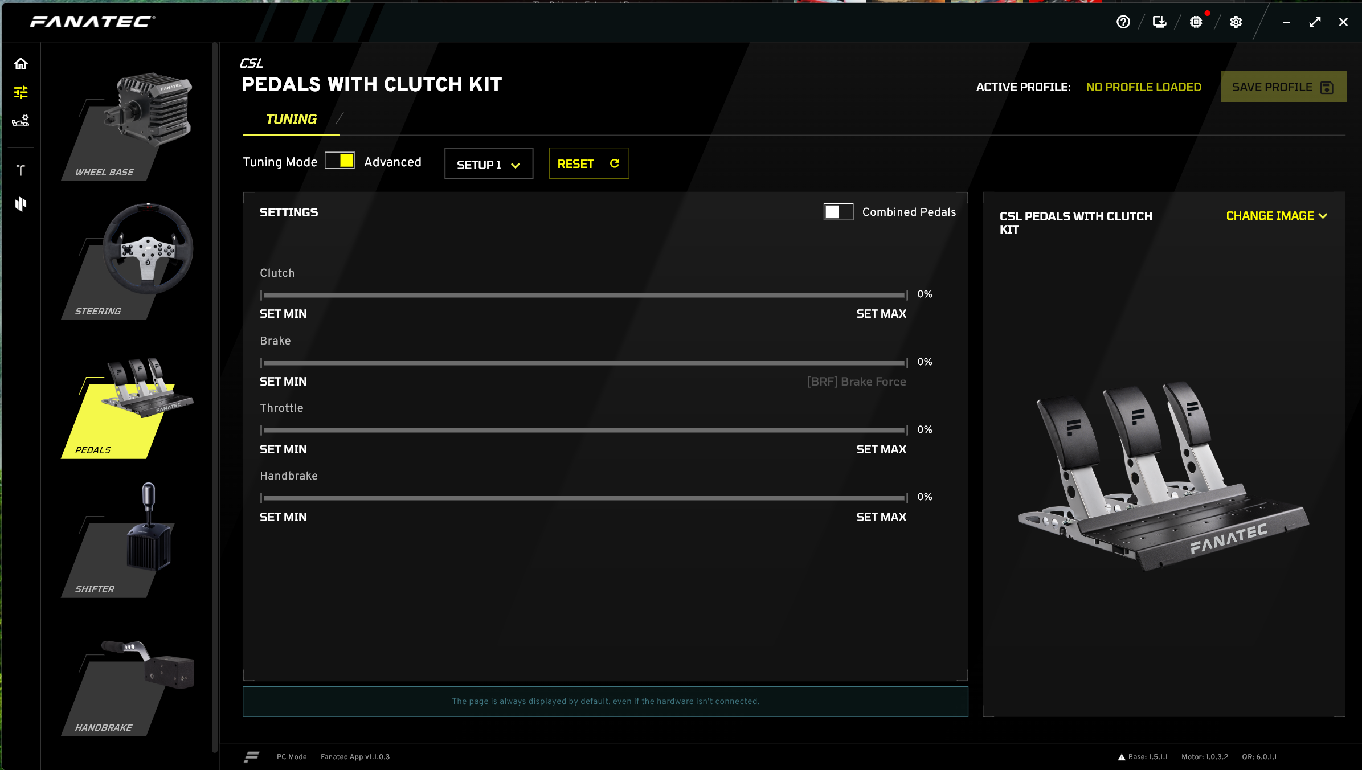Switch to the TUNING tab
1362x770 pixels.
coord(291,119)
